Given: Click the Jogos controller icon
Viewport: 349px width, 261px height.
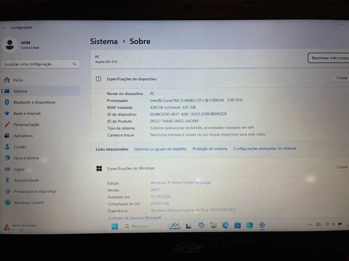Looking at the screenshot, I should click(x=7, y=169).
